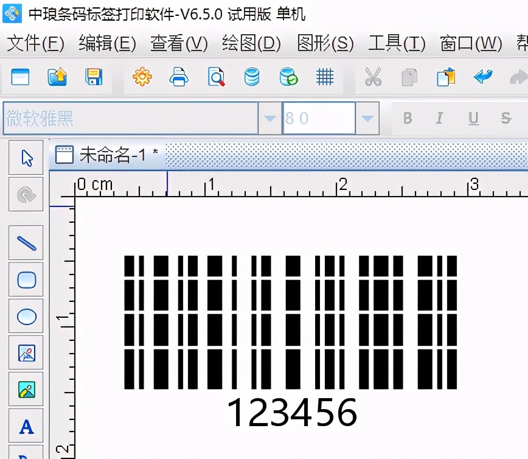The width and height of the screenshot is (528, 459).
Task: Open an existing file with folder icon
Action: 57,77
